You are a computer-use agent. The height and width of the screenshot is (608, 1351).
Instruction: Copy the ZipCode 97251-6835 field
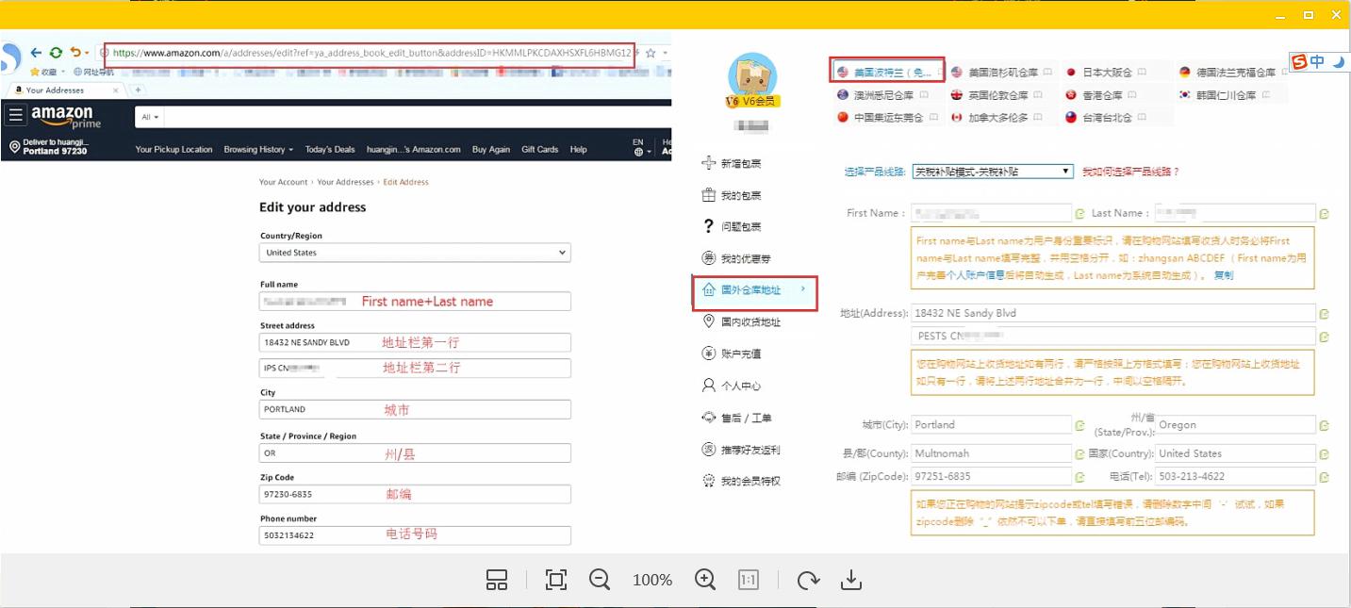[x=1080, y=477]
